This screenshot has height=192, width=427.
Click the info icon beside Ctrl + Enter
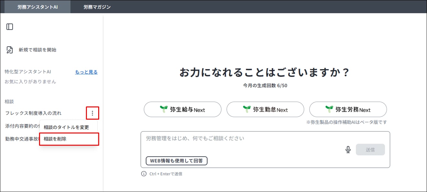point(144,174)
